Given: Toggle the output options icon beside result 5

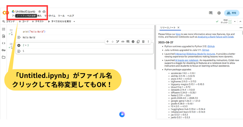Looking at the screenshot, I should 19,51.
